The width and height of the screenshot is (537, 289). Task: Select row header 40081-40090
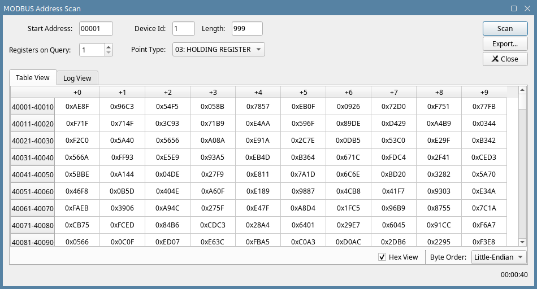tap(33, 240)
